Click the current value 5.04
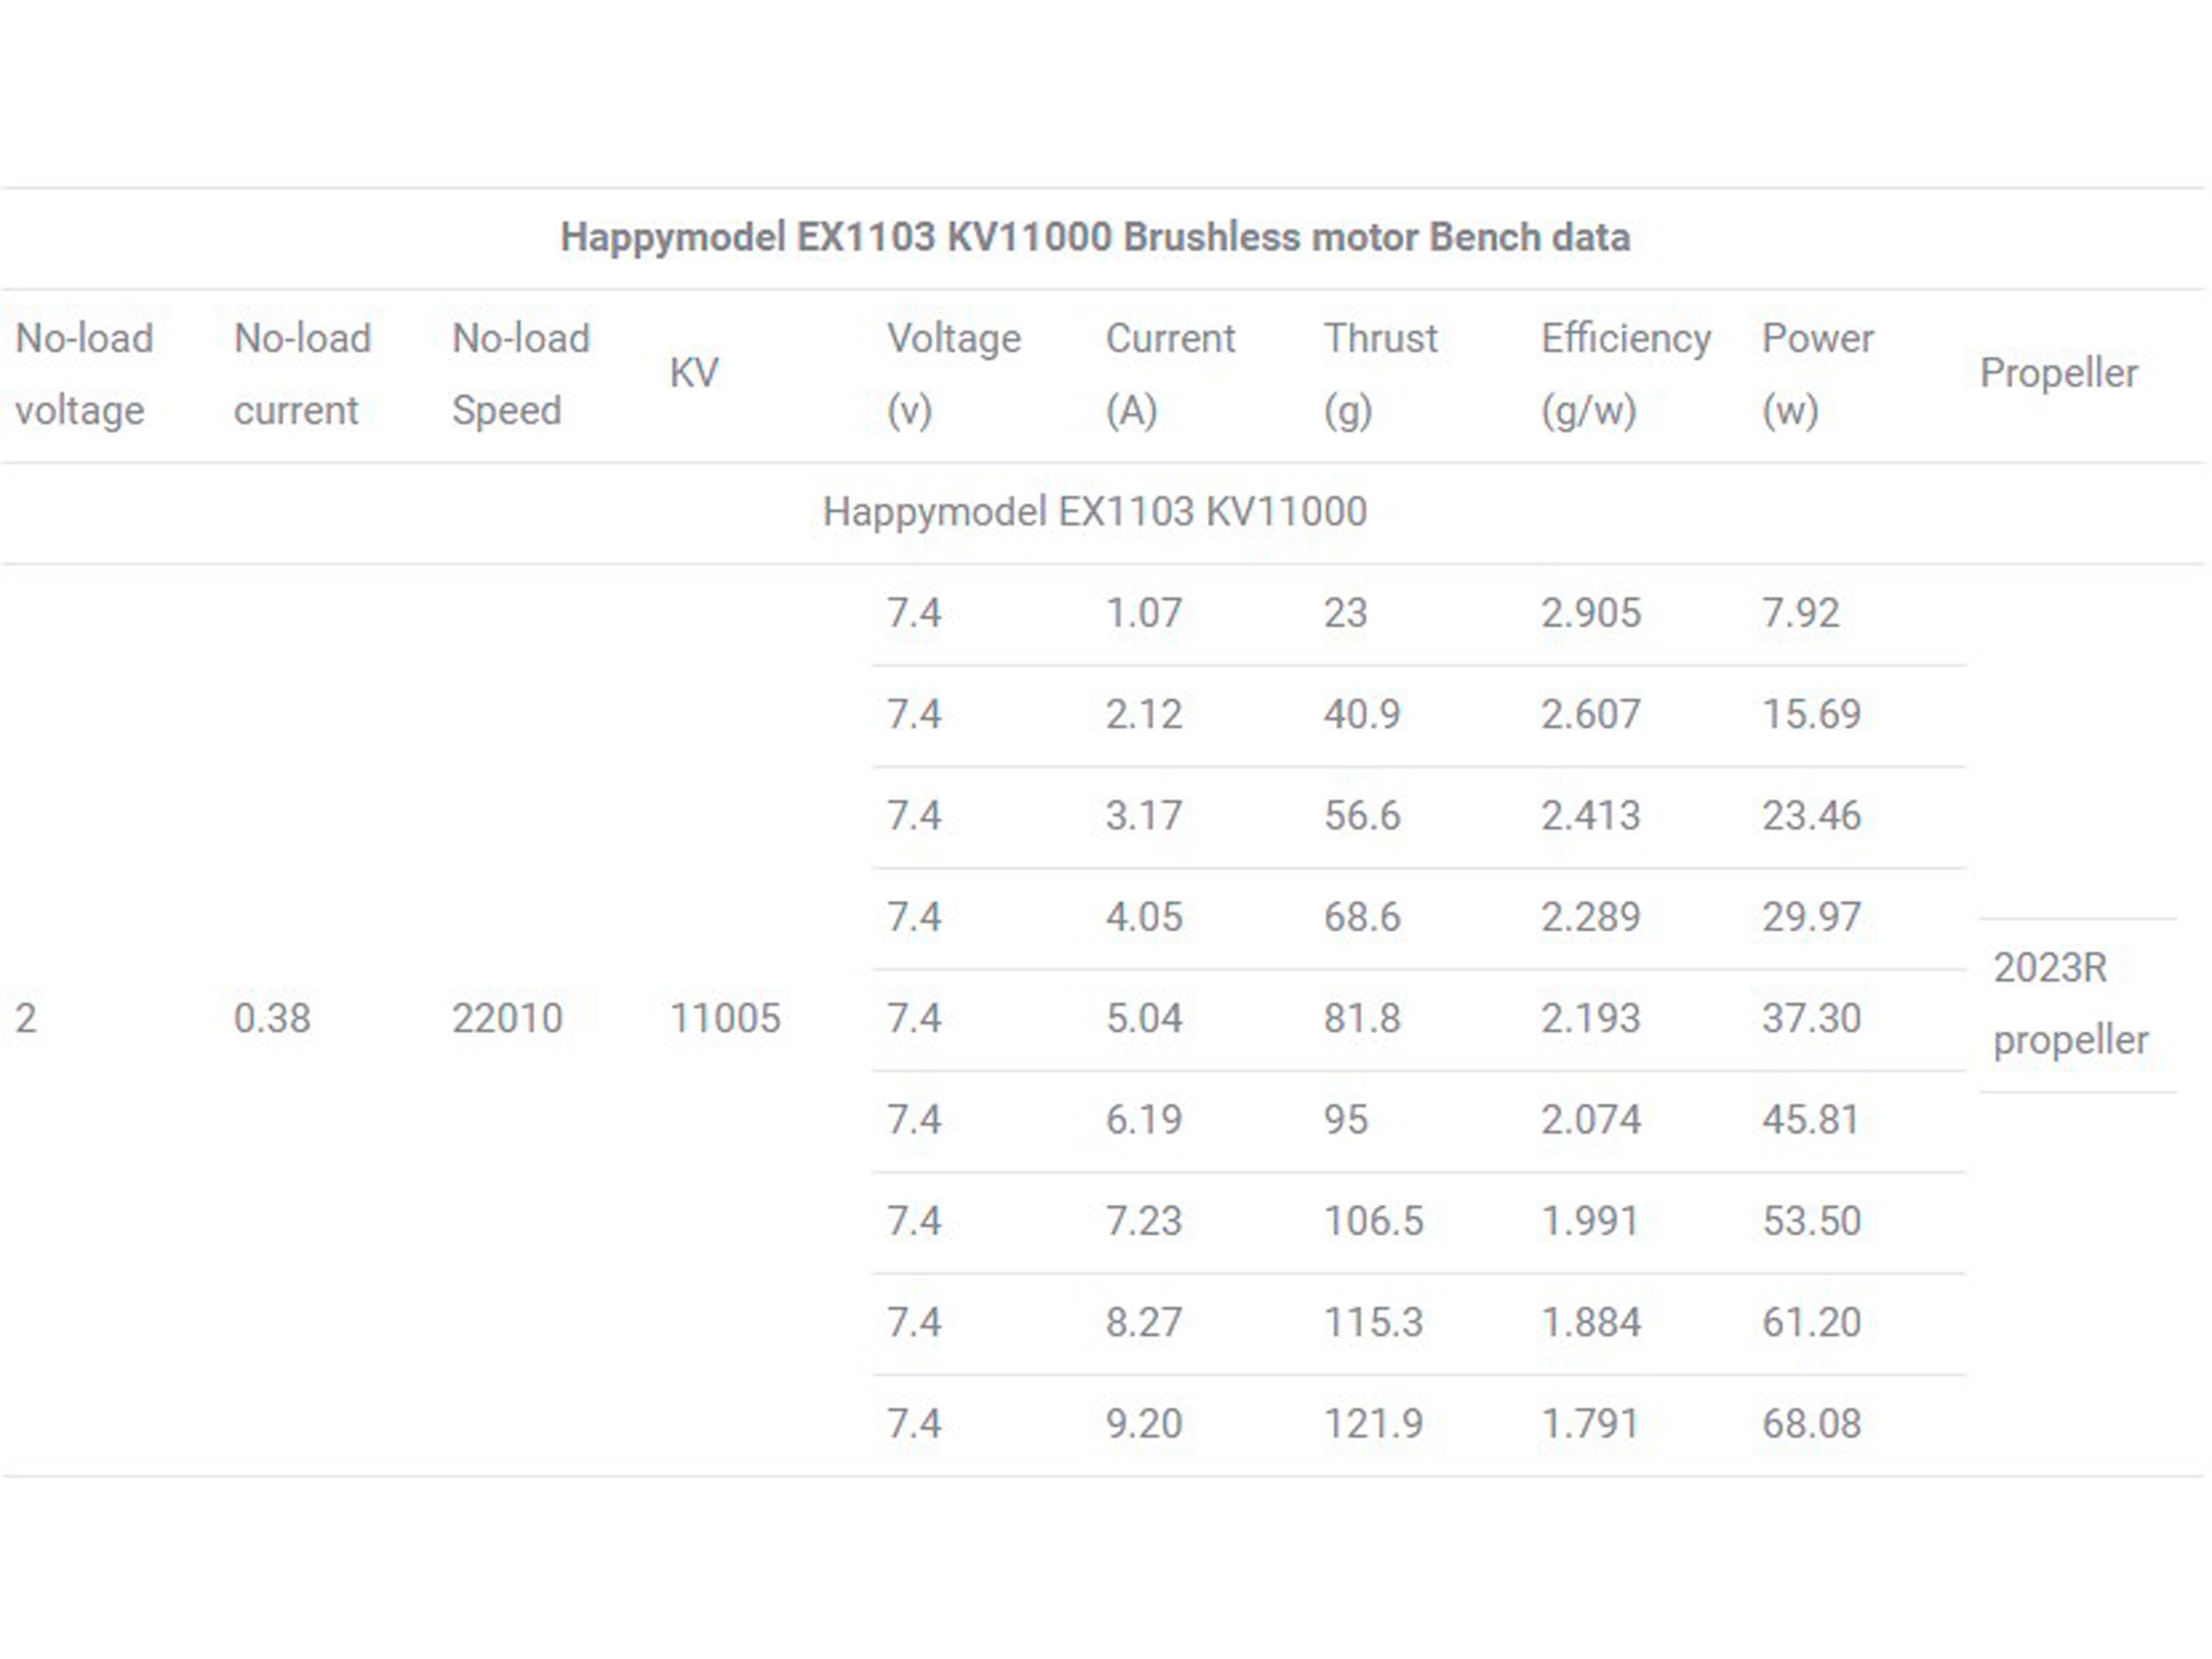Viewport: 2212px width, 1659px height. point(1144,1019)
